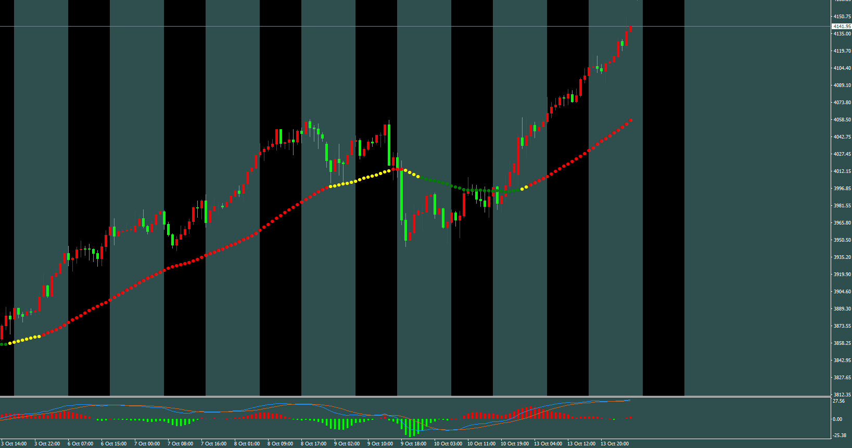852x448 pixels.
Task: Click the -25.38 oscillator scale label
Action: tap(839, 435)
